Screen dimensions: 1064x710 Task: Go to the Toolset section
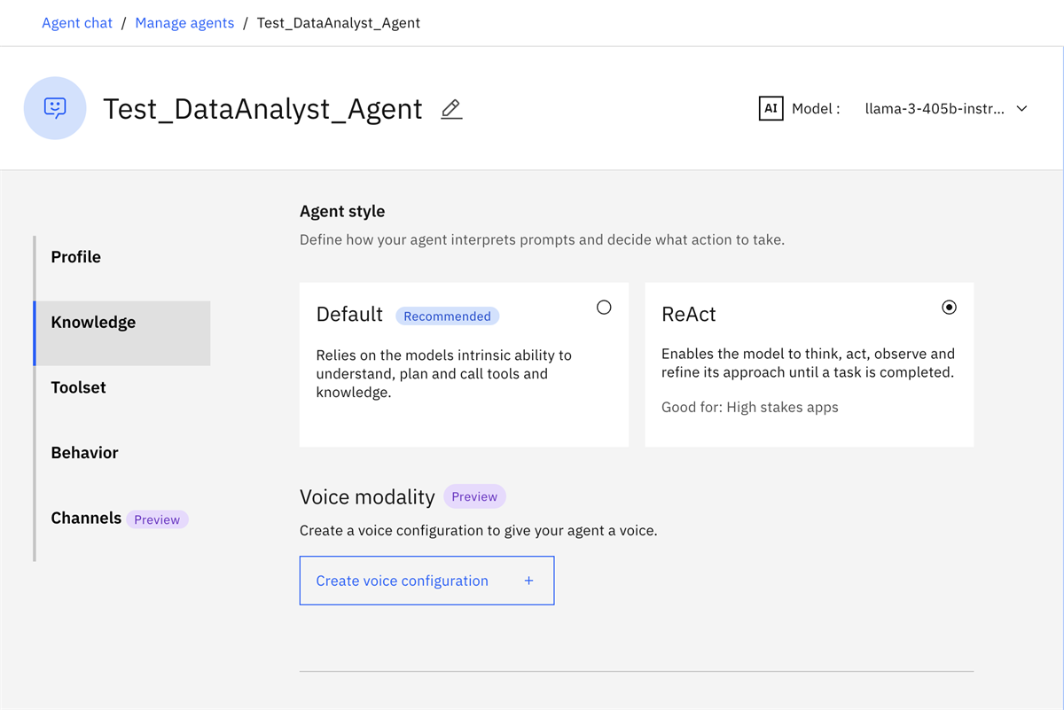tap(79, 387)
